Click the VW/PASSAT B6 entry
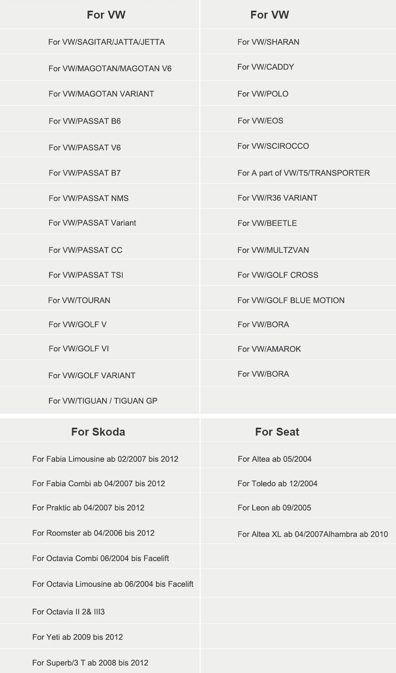The width and height of the screenshot is (396, 673). pos(84,121)
